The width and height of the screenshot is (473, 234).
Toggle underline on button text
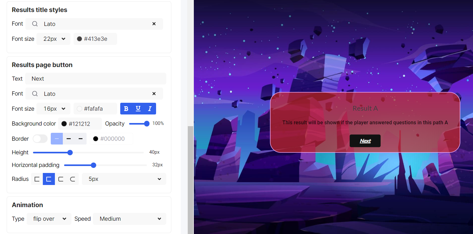[x=138, y=109]
